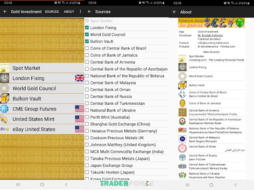Tap the US flag beside eBay United States
Screen dimensions: 254x190
coord(80,129)
